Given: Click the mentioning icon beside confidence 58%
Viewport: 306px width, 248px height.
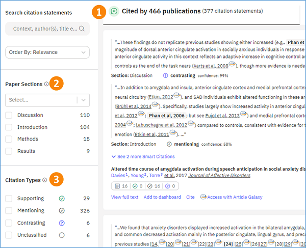Looking at the screenshot, I should pyautogui.click(x=169, y=144).
